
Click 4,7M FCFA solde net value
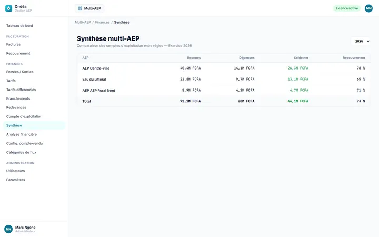point(299,90)
